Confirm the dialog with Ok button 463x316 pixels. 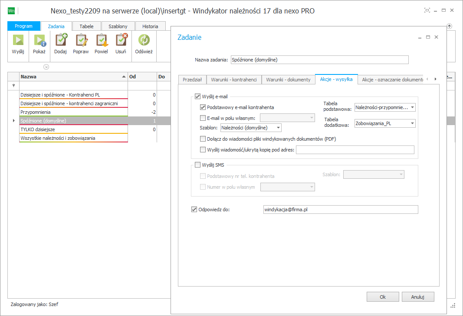point(383,297)
